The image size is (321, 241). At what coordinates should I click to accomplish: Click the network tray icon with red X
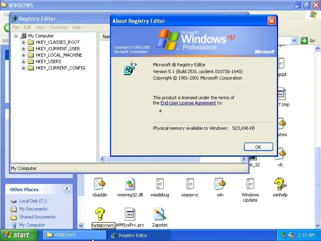click(x=291, y=235)
